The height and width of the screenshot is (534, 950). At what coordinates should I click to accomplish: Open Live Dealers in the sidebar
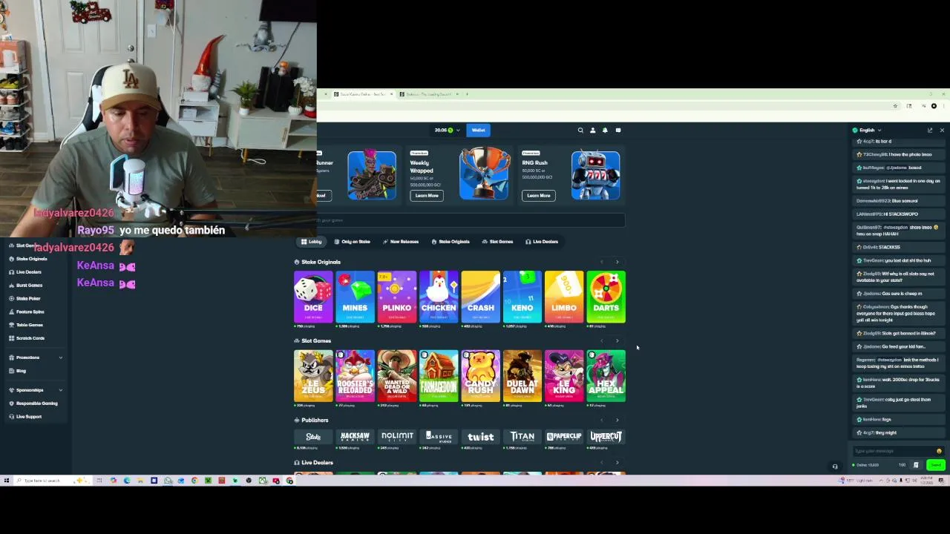pos(28,272)
